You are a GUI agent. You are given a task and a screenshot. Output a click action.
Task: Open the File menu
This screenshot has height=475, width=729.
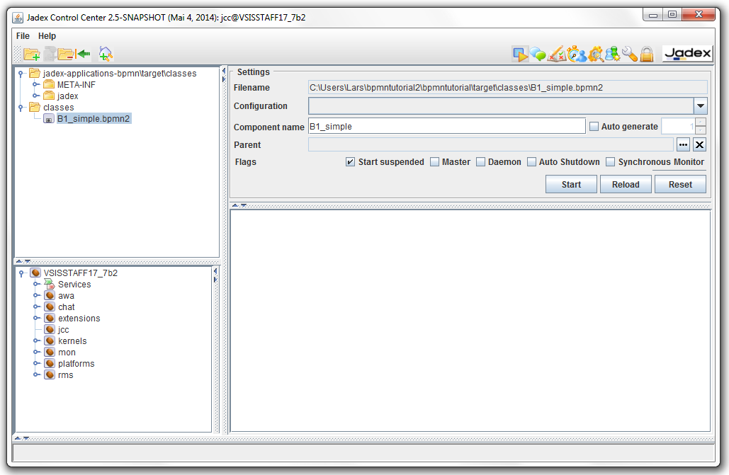pyautogui.click(x=23, y=36)
